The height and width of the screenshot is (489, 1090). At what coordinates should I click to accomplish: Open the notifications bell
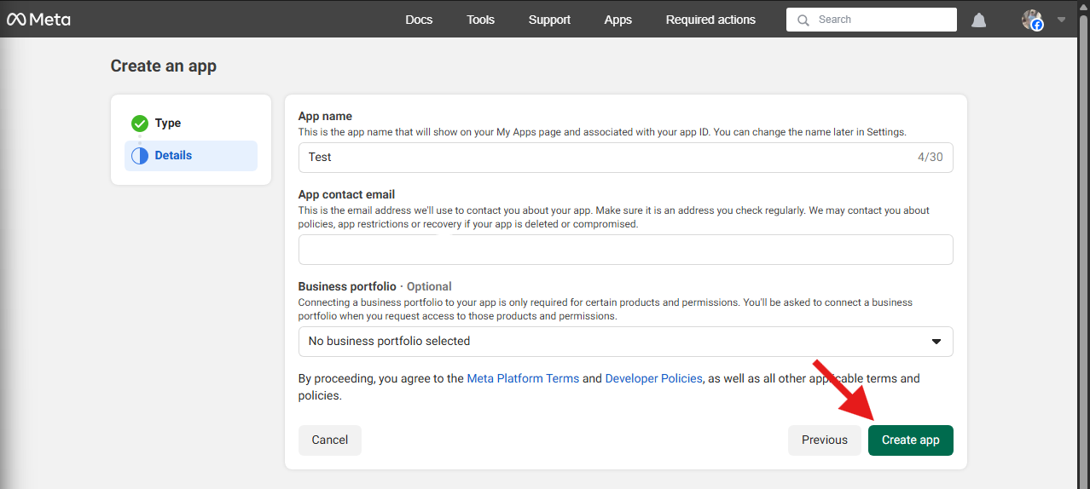tap(979, 20)
